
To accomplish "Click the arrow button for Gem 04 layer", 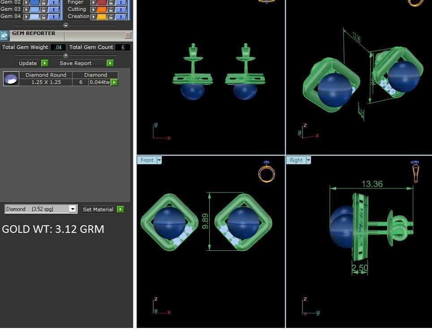I will pos(26,17).
